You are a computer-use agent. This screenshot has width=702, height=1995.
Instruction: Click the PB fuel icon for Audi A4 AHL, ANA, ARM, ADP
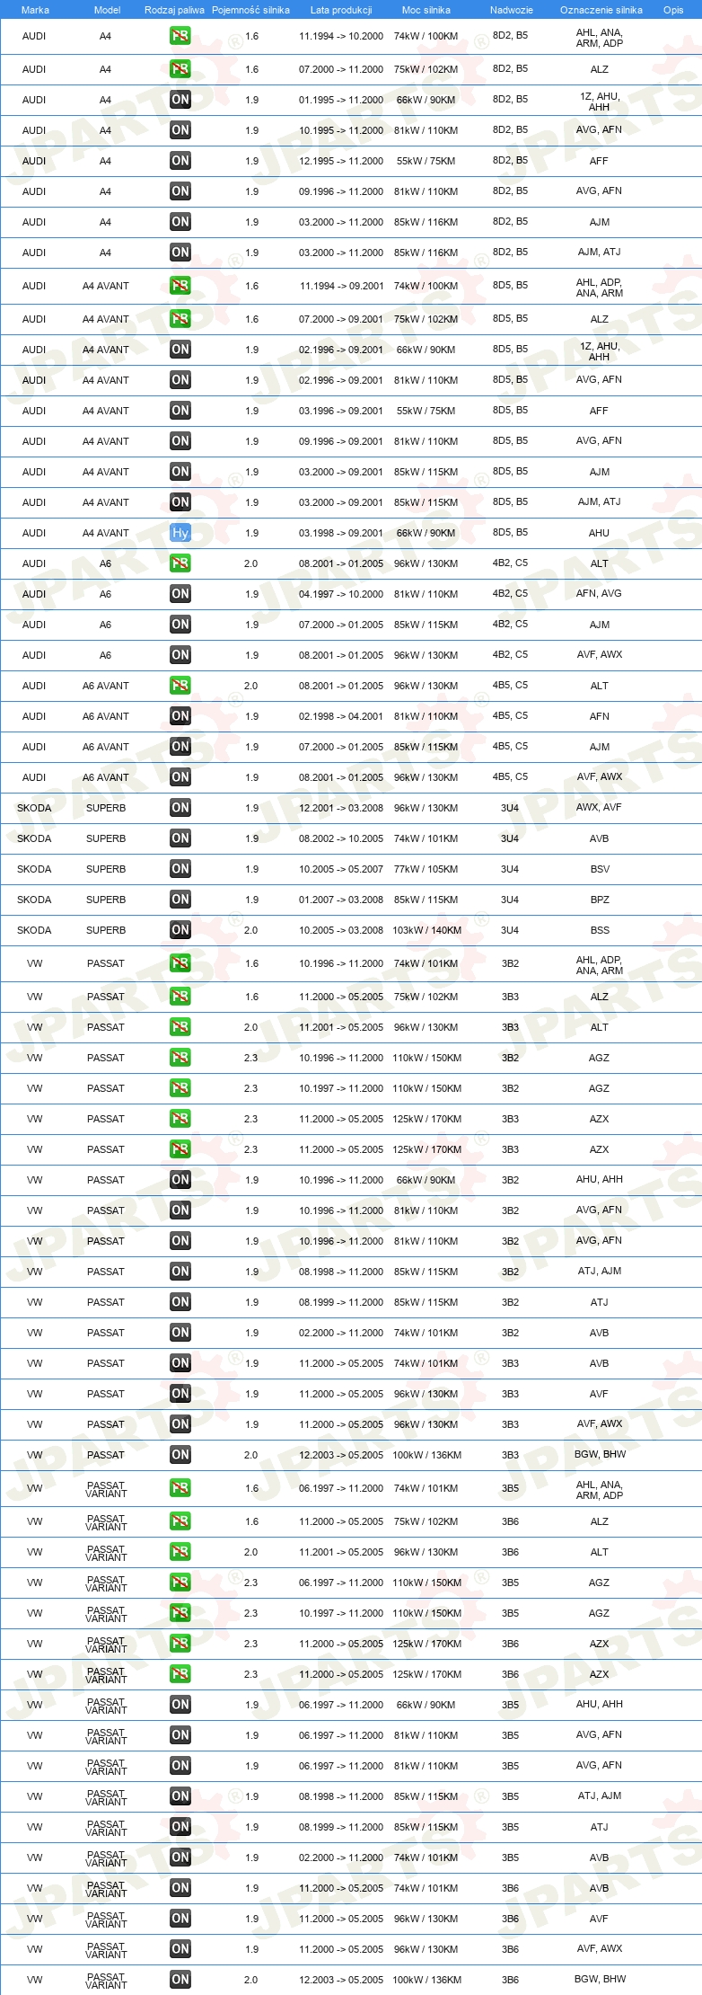pos(180,37)
